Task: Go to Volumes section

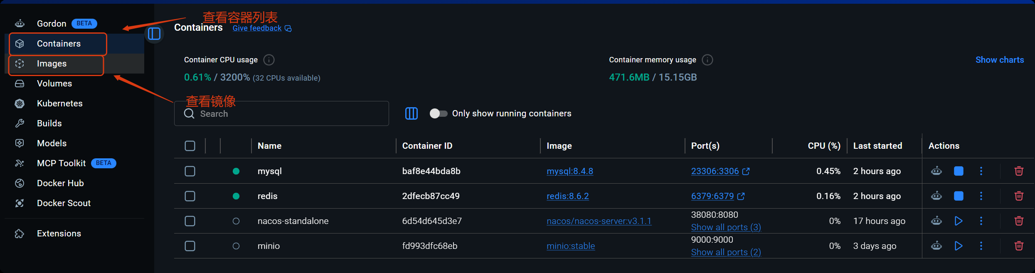Action: point(54,84)
